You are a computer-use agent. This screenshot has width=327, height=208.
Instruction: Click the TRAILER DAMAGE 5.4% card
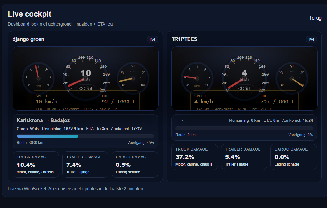pos(244,156)
